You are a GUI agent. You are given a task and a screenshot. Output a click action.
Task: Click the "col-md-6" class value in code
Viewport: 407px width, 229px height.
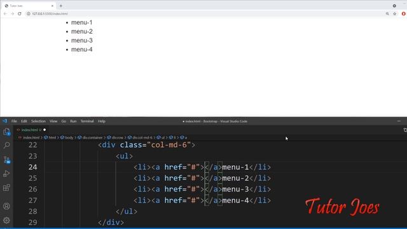tap(169, 145)
